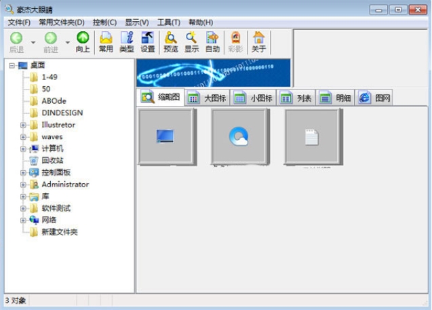Expand the 控制面板 tree node
Screen dimensions: 432x310
23,173
